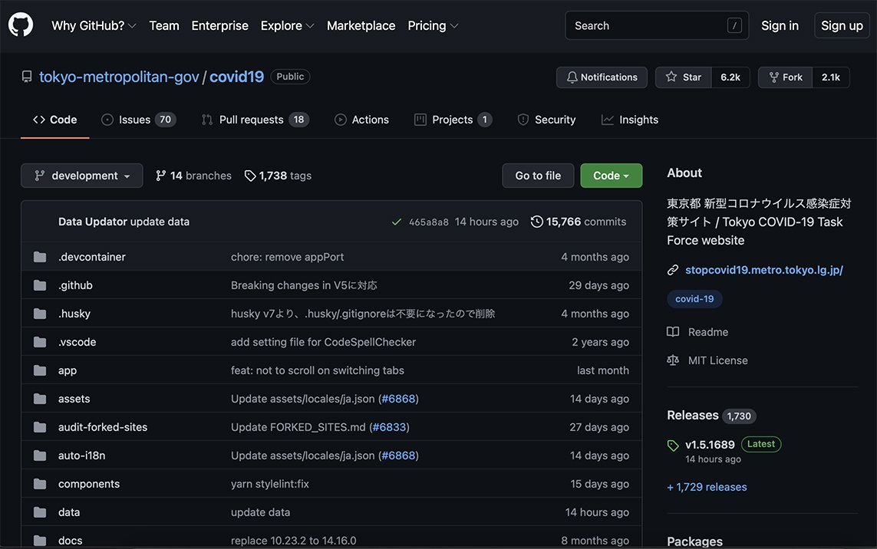
Task: Open the docs folder name
Action: (x=70, y=541)
